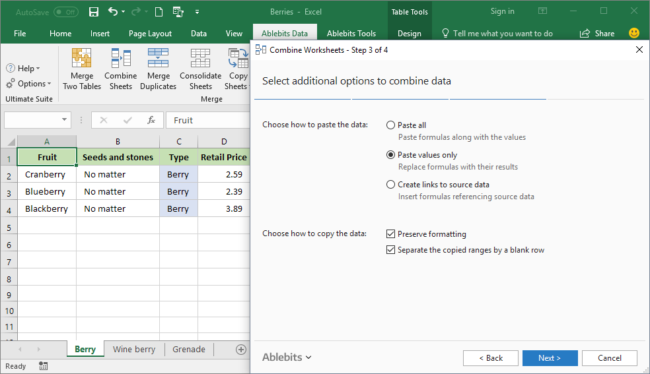
Task: Open the Options dropdown in ribbon
Action: pos(28,84)
